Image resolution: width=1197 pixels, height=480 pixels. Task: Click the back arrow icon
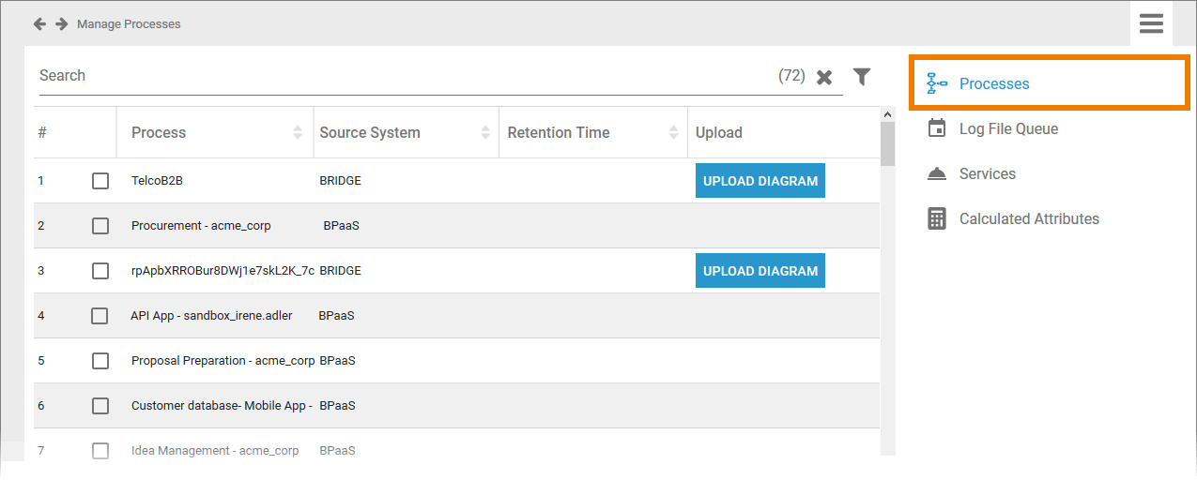coord(39,23)
